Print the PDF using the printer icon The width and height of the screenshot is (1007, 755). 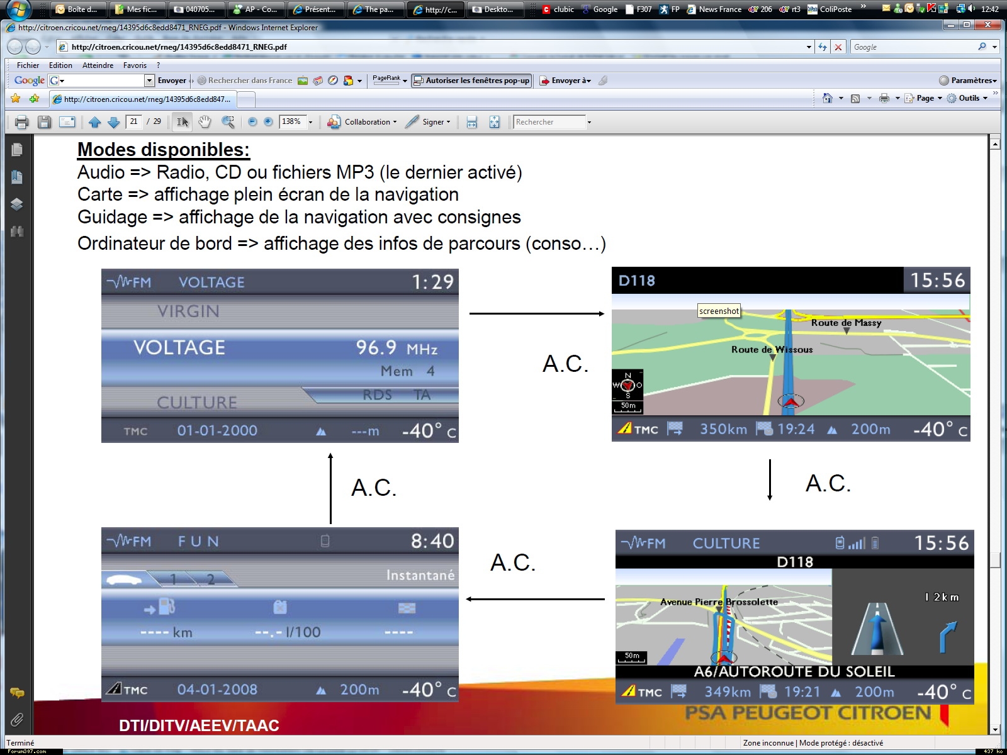tap(22, 122)
